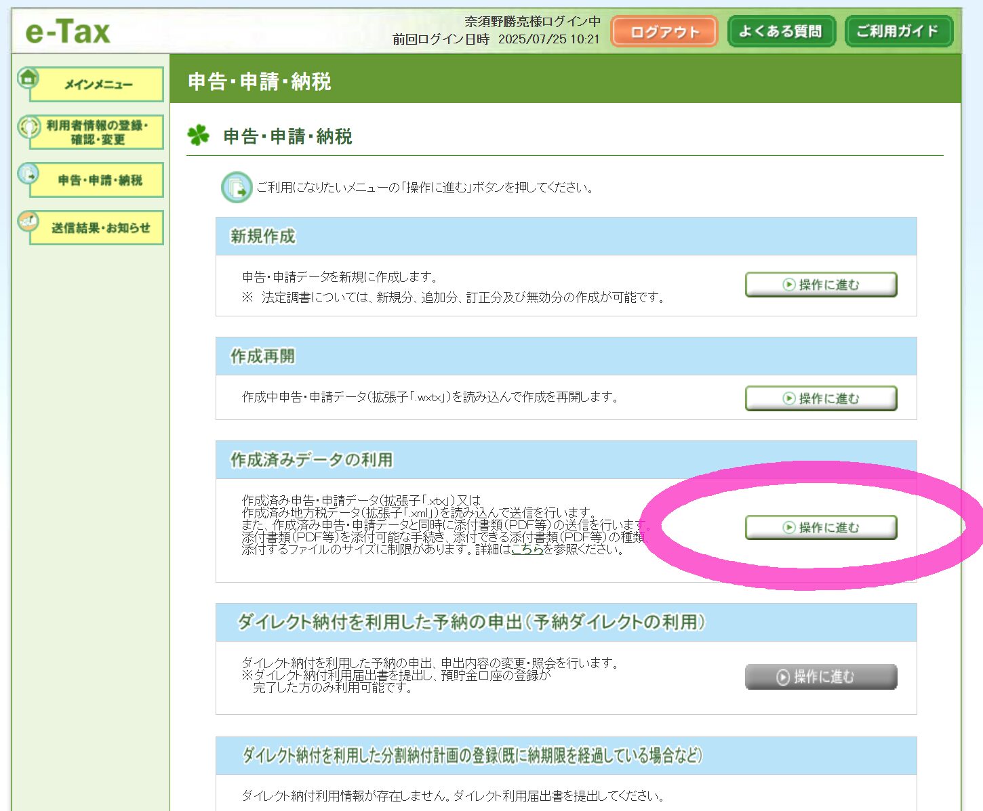Go to 送信結果・お知らせ in the sidebar
This screenshot has height=811, width=983.
tap(100, 228)
